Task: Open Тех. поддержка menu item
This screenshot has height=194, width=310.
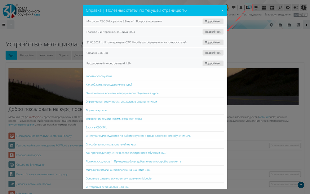Action: (x=252, y=15)
